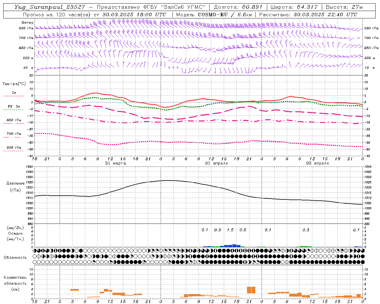Screen dimensions: 380x304
Task: Click the Широта: 64.317 header field
Action: (x=294, y=7)
